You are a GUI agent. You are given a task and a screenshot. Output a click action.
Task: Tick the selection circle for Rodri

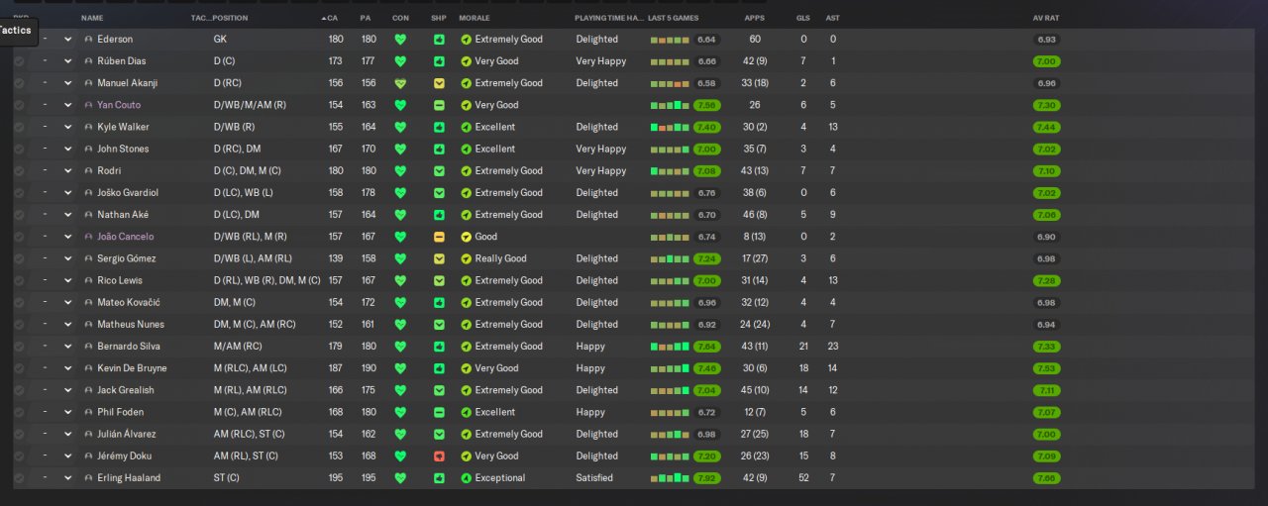point(19,171)
